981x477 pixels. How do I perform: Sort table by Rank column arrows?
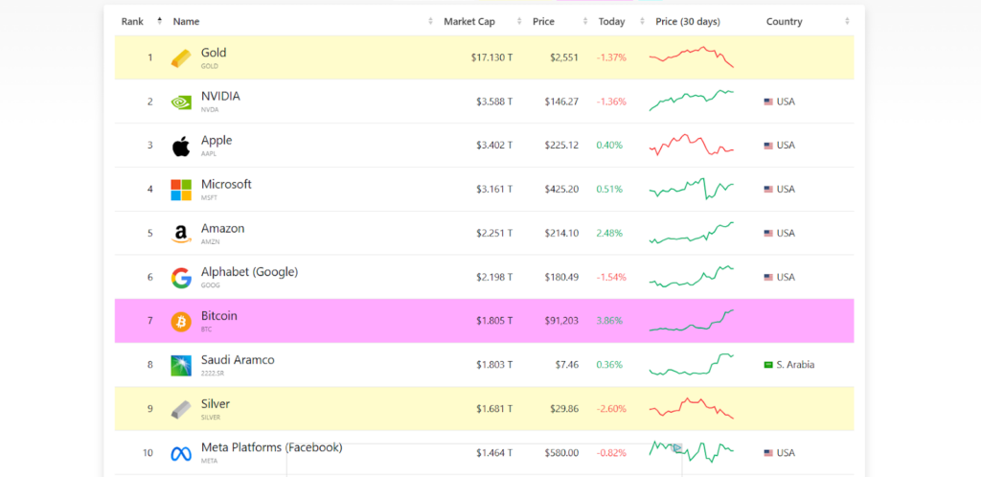160,21
